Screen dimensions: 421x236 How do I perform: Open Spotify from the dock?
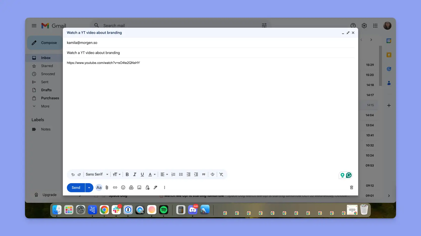tap(164, 210)
